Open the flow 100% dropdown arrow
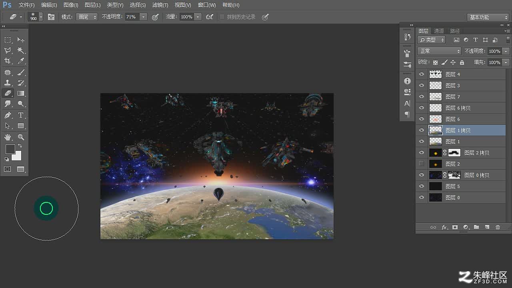Image resolution: width=512 pixels, height=288 pixels. coord(198,17)
